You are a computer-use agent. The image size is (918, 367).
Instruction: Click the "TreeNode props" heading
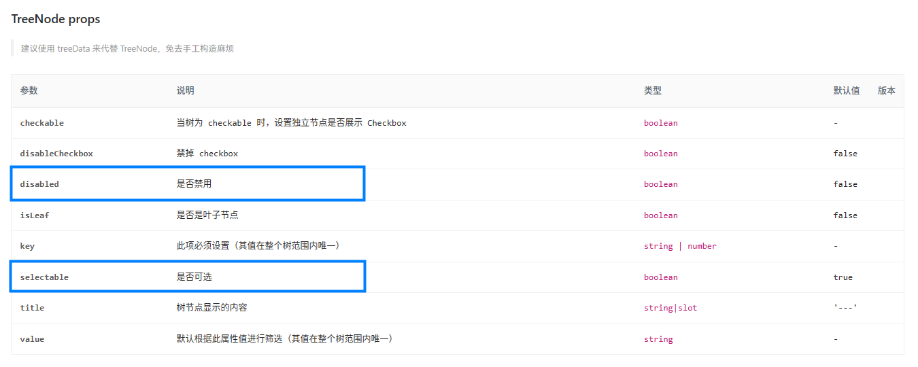point(56,19)
